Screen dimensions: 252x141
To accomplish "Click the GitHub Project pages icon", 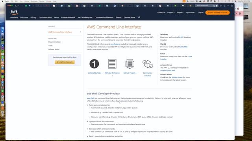I will [x=130, y=64].
